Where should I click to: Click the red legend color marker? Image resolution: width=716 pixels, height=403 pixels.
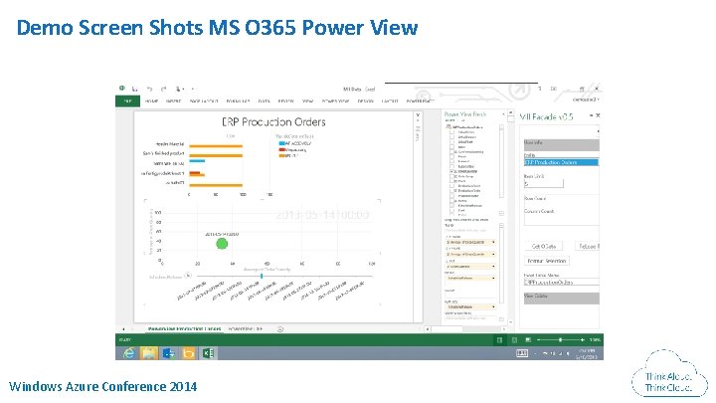tap(281, 149)
